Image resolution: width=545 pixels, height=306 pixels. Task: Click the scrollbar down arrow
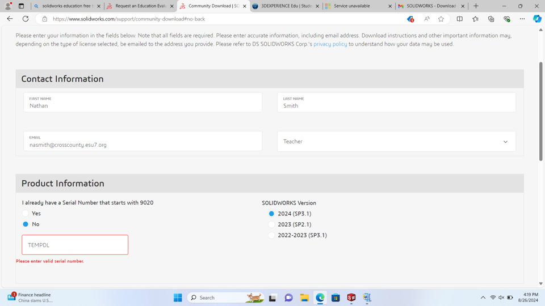click(x=540, y=283)
